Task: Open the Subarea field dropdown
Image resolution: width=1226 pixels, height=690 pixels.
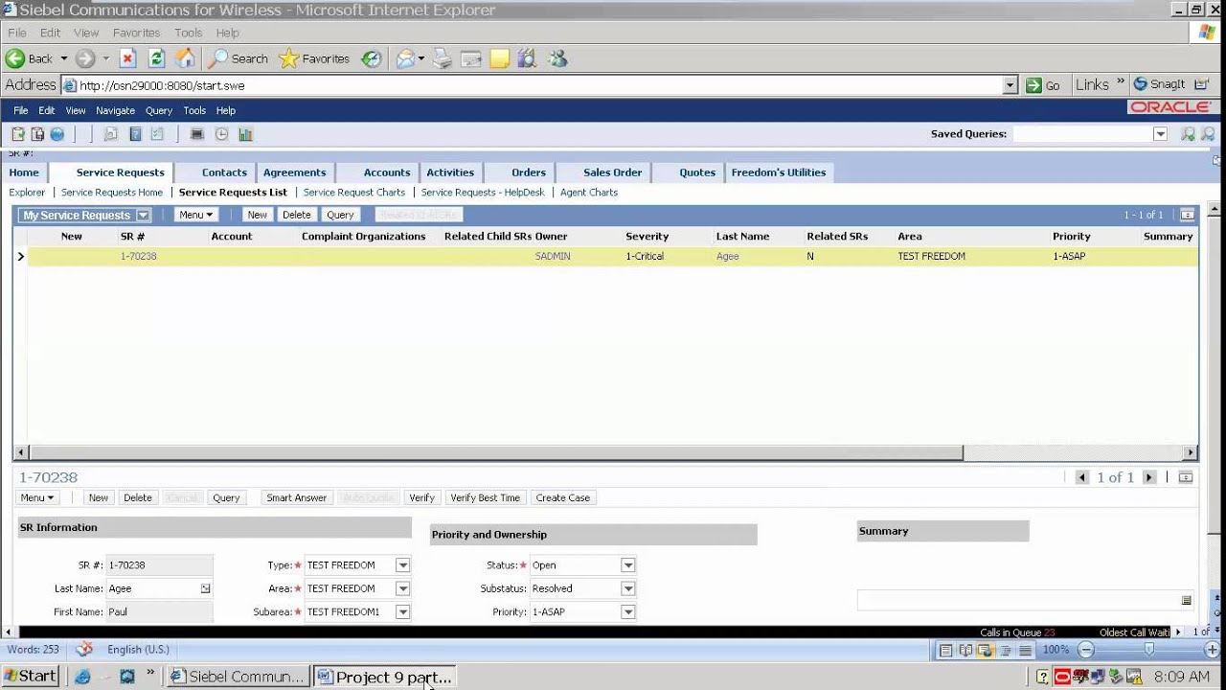Action: (x=402, y=611)
